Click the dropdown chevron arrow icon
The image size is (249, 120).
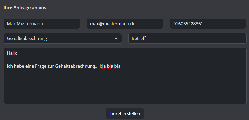click(x=116, y=38)
